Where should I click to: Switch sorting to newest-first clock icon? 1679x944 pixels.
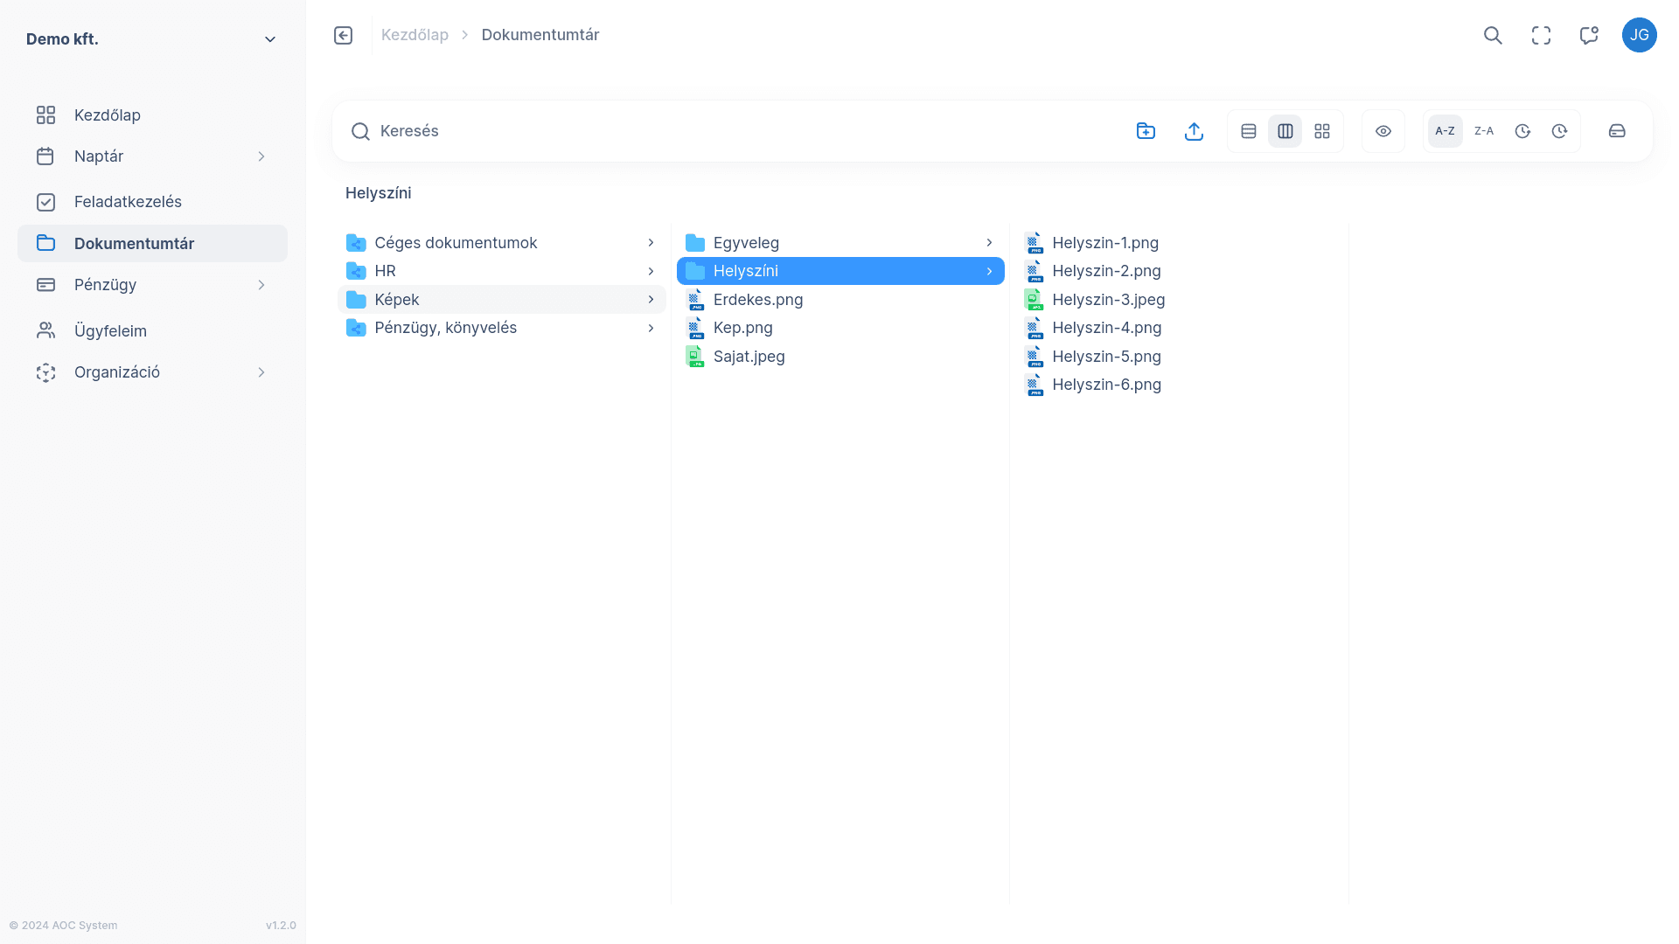click(x=1522, y=130)
